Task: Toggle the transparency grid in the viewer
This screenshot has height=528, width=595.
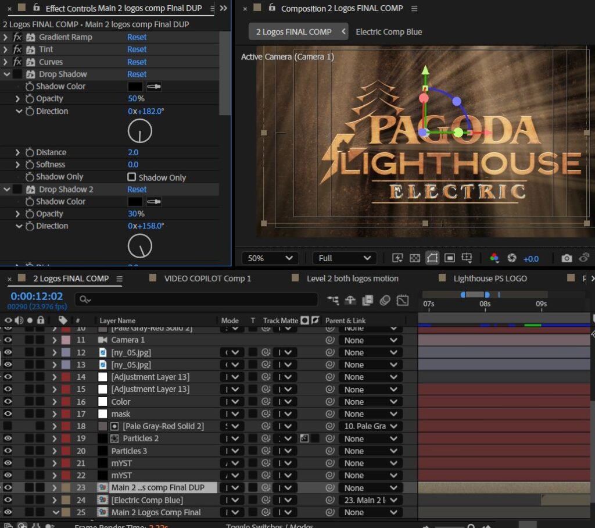Action: [415, 258]
